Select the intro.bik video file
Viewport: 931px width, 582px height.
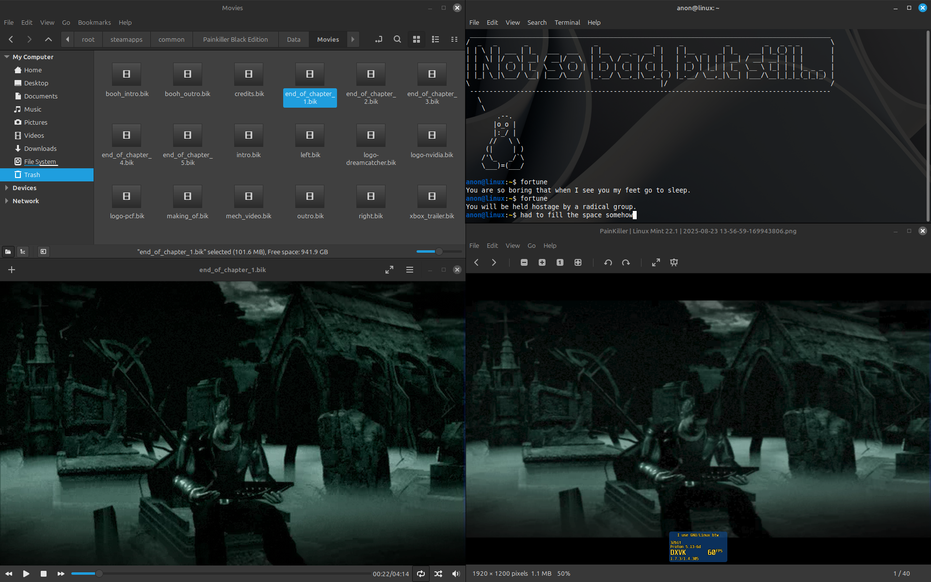248,141
